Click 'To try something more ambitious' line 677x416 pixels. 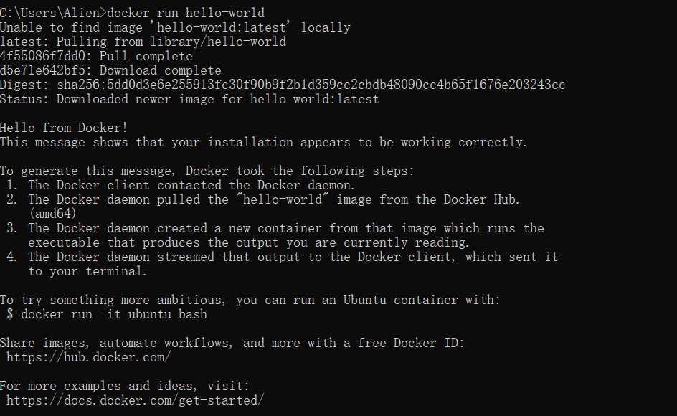coord(250,301)
